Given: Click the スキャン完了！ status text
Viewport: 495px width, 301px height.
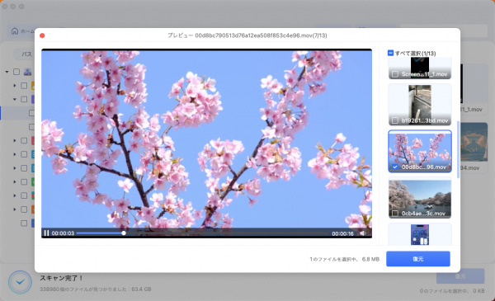Looking at the screenshot, I should coord(62,278).
